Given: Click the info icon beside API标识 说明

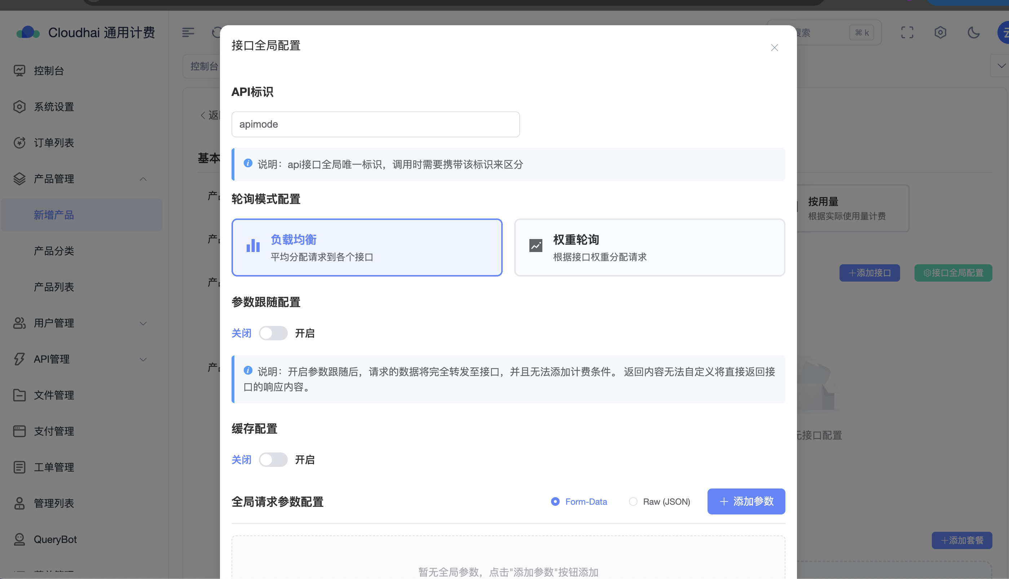Looking at the screenshot, I should (248, 163).
